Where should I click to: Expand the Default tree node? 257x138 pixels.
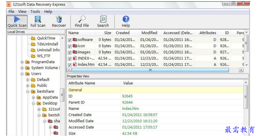(28, 80)
